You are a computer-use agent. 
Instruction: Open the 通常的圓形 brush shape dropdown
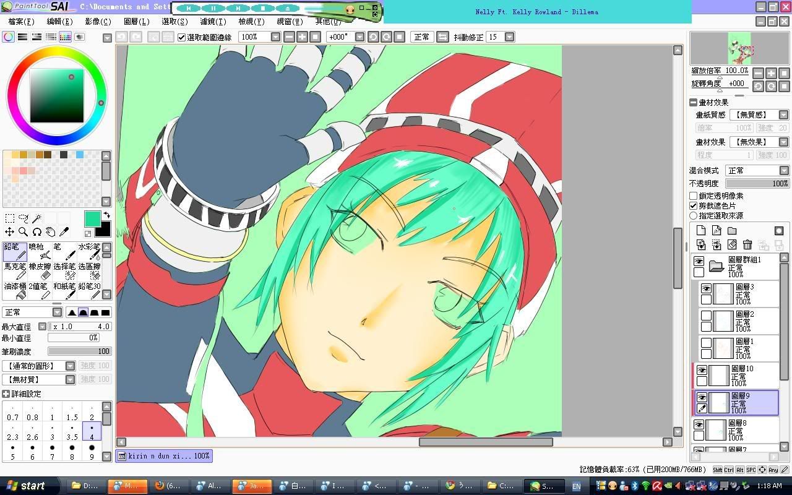(x=70, y=366)
